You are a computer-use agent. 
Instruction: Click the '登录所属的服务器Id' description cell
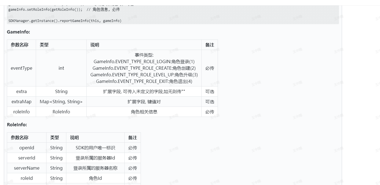pos(95,158)
